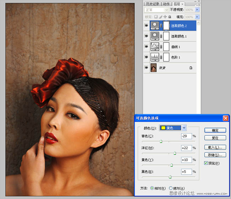This screenshot has width=231, height=199.
Task: Click the 色阶 1 levels layer icon
Action: (x=155, y=57)
